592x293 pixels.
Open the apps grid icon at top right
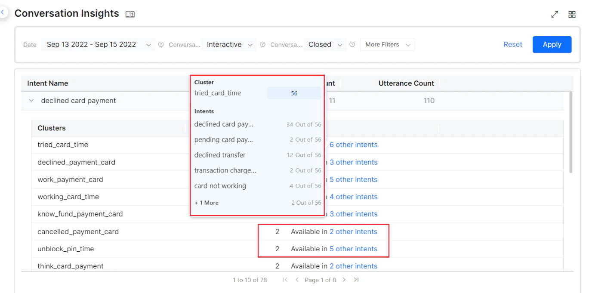(x=572, y=14)
